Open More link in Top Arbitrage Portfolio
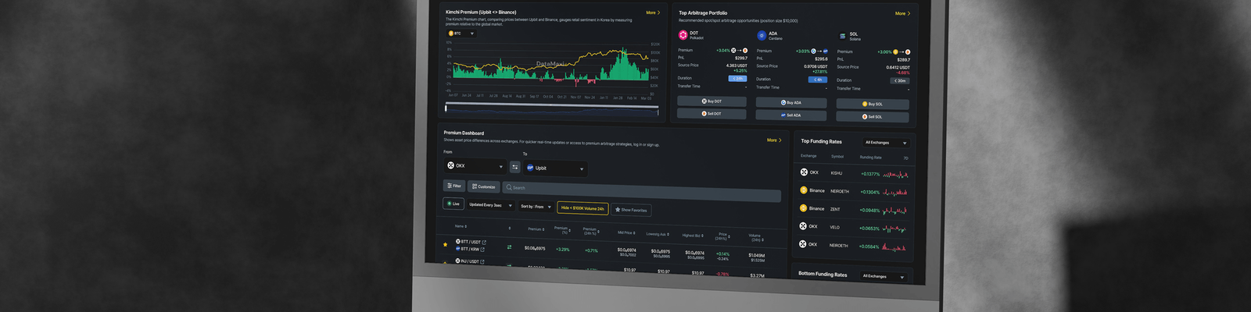 point(902,13)
